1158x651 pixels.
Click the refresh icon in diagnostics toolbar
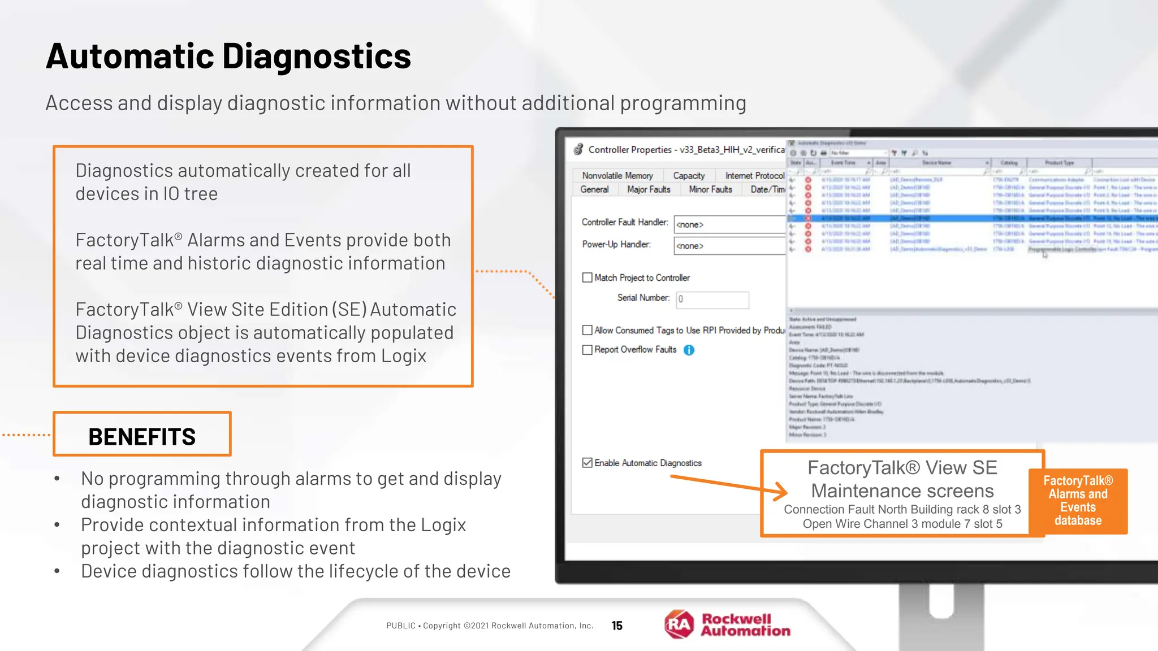(813, 153)
